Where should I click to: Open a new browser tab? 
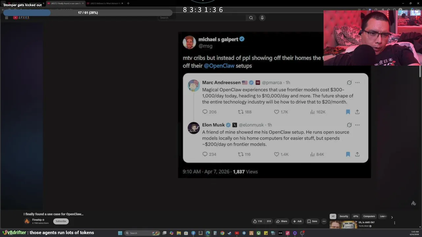[x=128, y=3]
